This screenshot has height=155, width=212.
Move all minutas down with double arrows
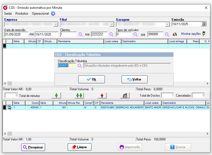pyautogui.click(x=79, y=96)
